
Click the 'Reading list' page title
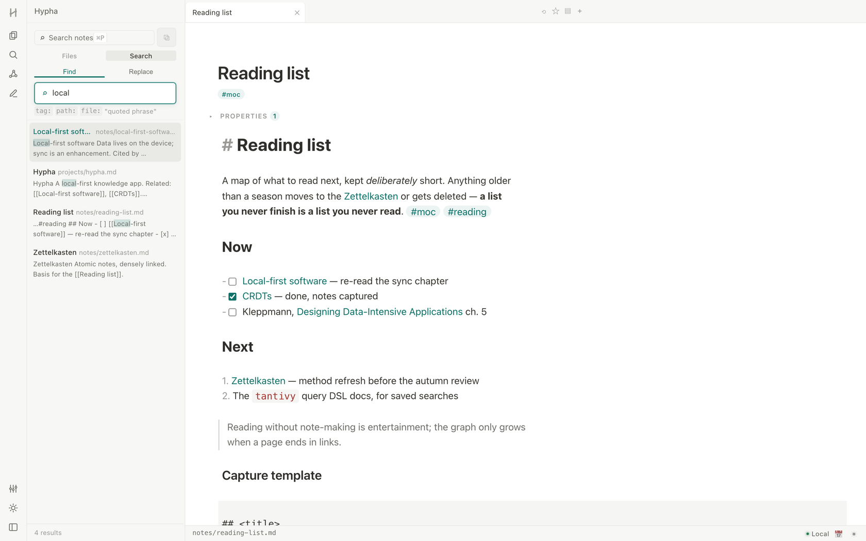tap(263, 74)
